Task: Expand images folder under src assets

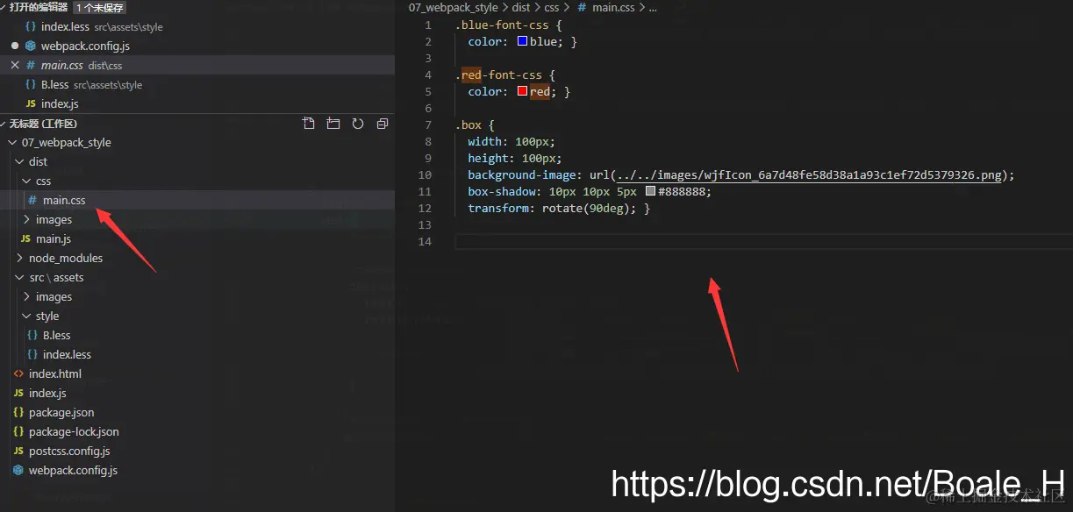Action: pyautogui.click(x=26, y=296)
